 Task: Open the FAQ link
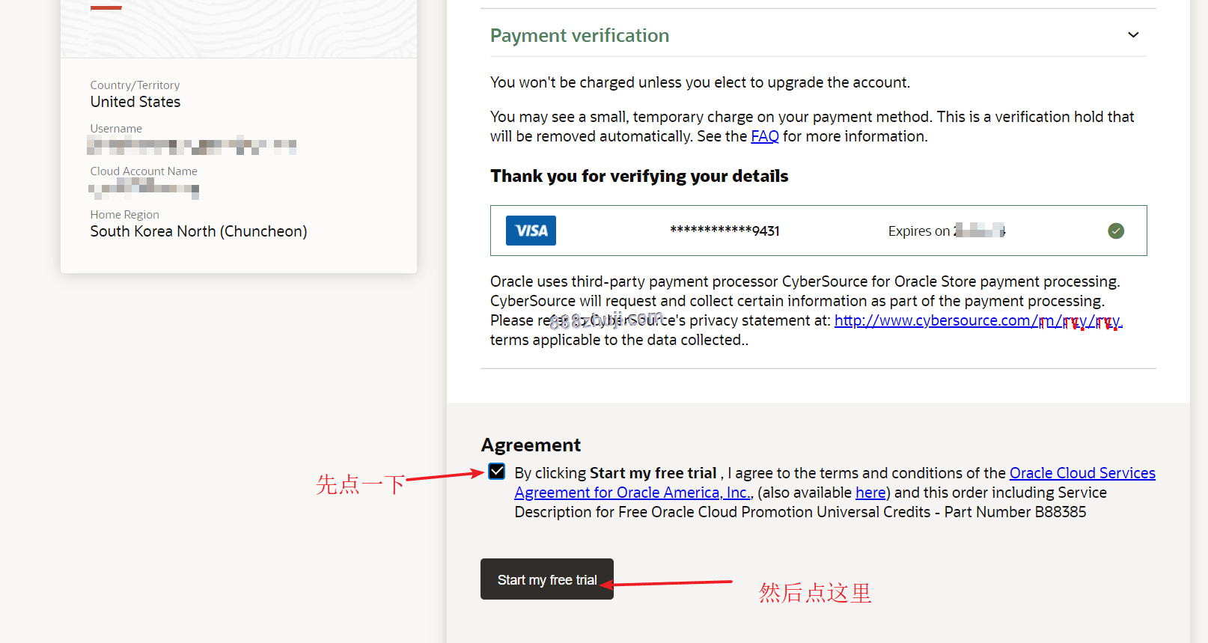pos(765,136)
